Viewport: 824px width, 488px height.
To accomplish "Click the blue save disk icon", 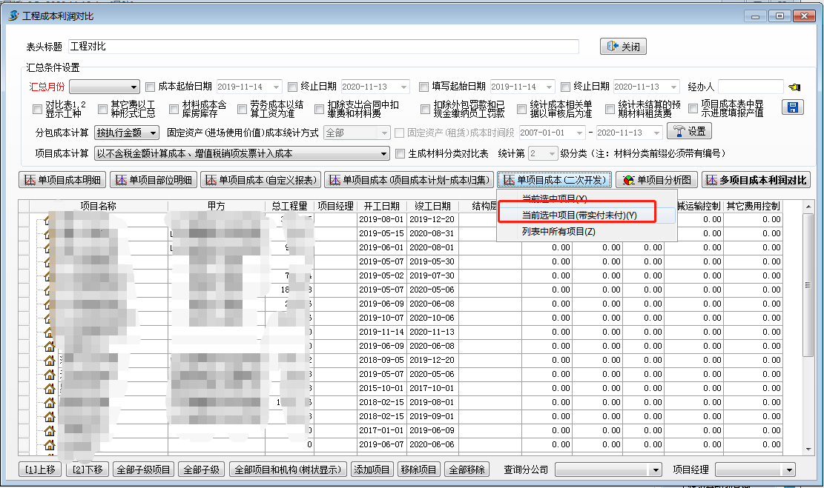I will tap(793, 108).
